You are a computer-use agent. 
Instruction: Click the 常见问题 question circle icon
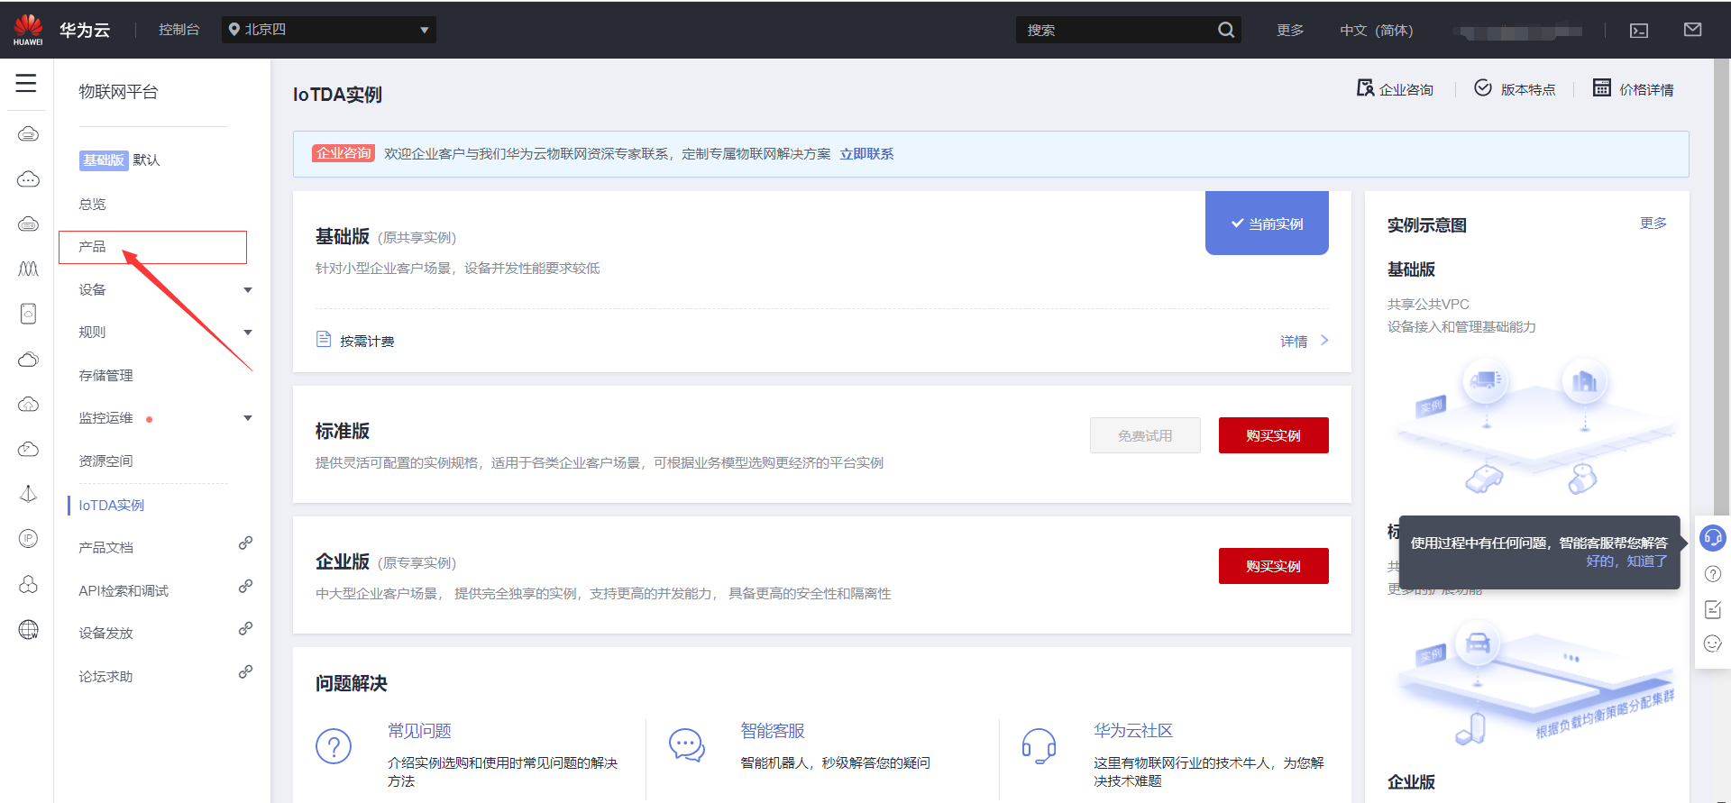334,746
